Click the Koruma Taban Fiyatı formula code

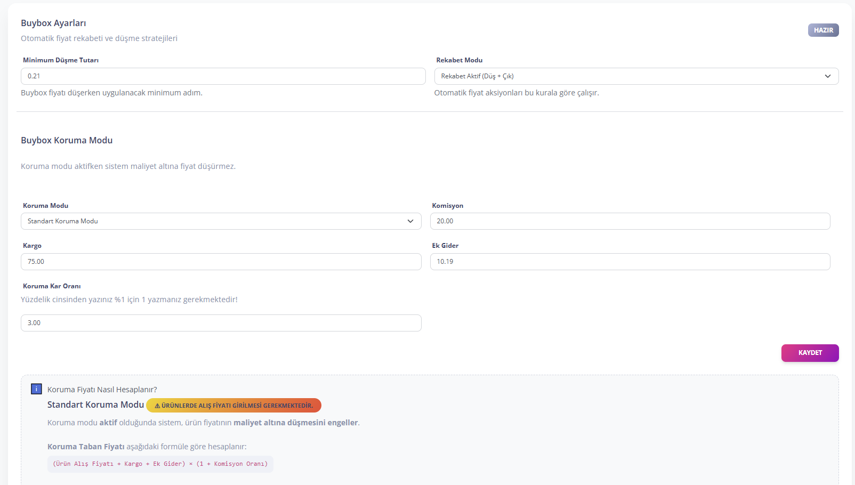[x=160, y=464]
